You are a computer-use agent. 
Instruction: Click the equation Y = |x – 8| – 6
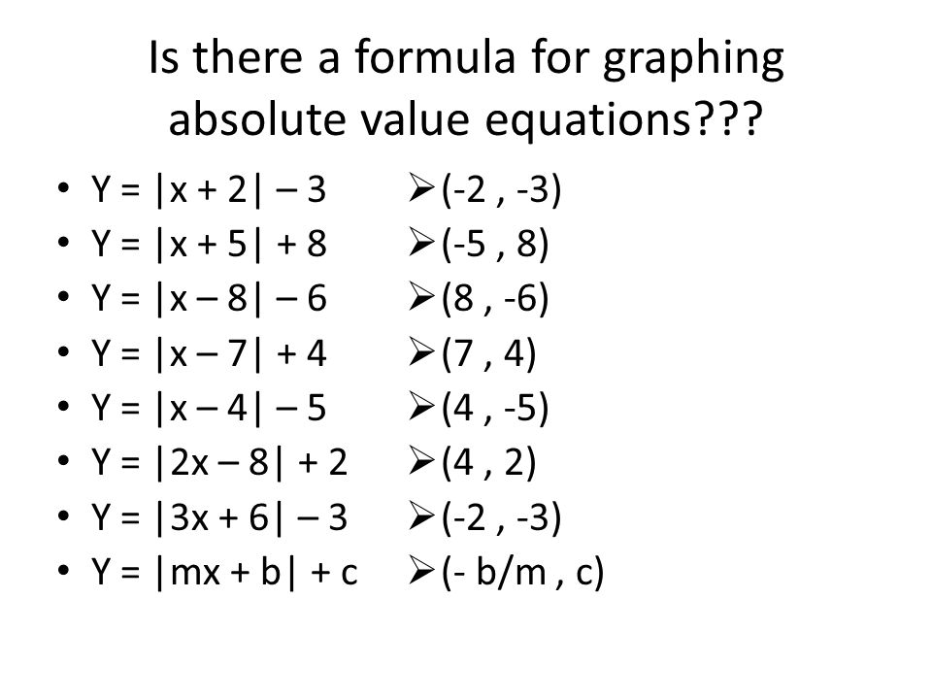pos(209,299)
